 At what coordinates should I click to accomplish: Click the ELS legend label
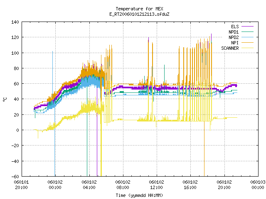click(x=235, y=27)
